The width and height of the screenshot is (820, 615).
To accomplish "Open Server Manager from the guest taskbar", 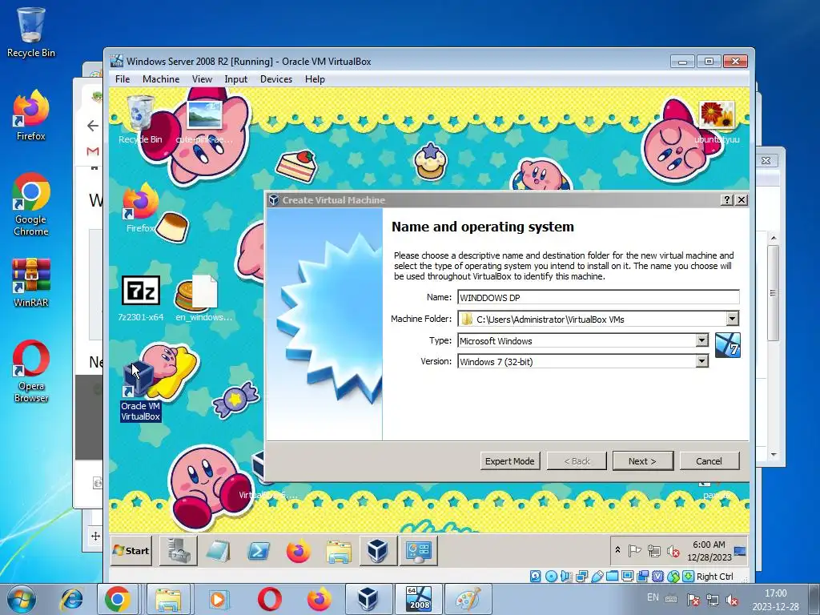I will 179,551.
